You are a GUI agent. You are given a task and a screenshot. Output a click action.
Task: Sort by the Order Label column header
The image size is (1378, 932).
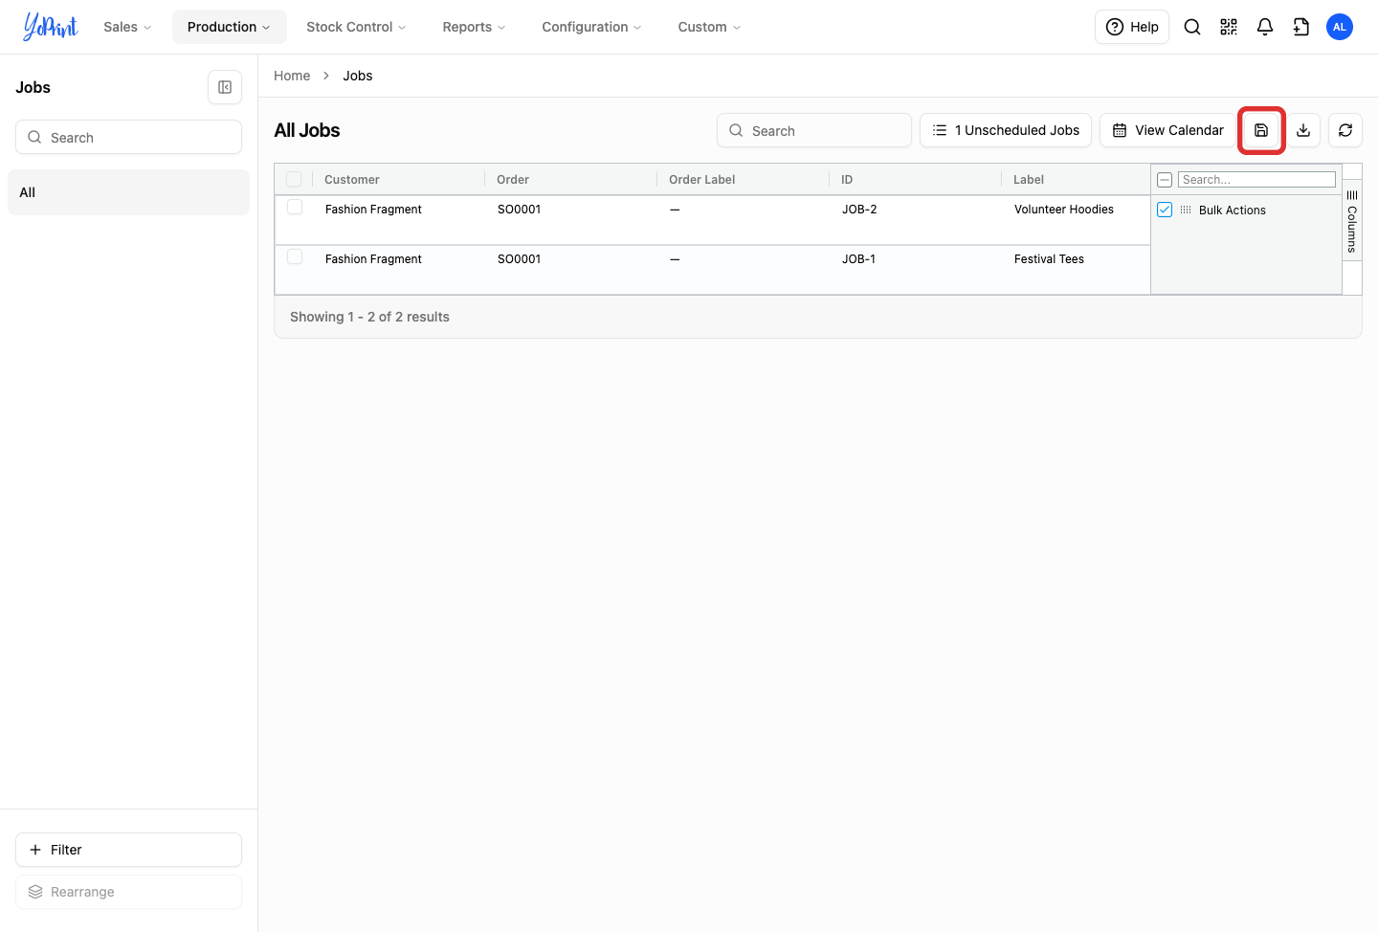tap(702, 179)
